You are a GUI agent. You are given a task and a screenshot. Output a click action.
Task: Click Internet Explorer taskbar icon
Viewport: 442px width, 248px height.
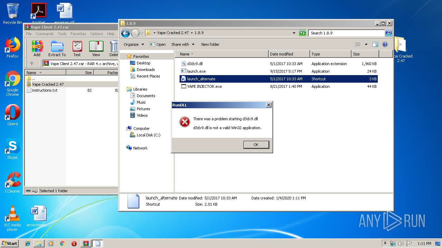[x=28, y=244]
